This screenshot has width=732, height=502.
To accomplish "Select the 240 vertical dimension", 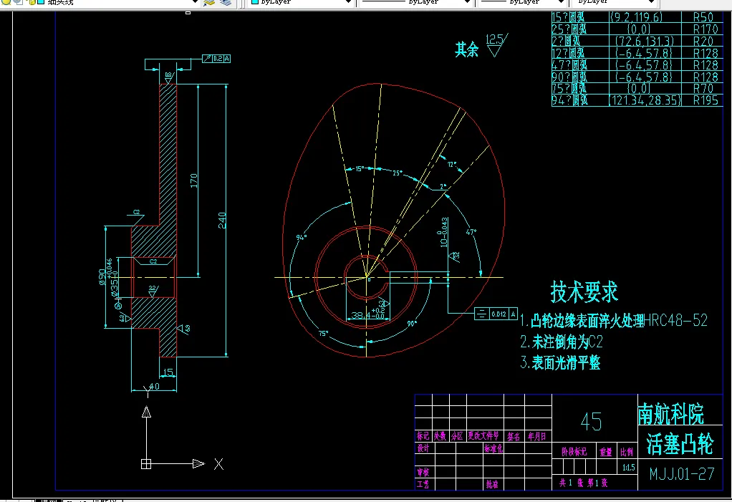I will (222, 221).
